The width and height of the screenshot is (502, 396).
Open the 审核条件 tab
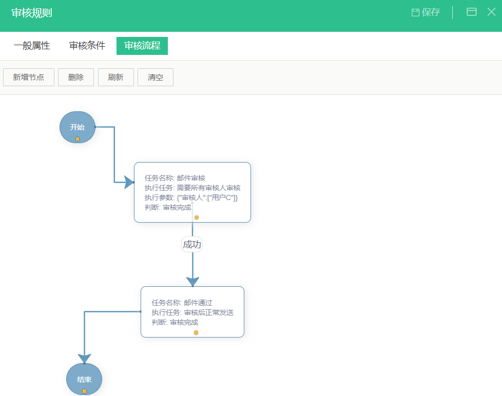pyautogui.click(x=87, y=46)
